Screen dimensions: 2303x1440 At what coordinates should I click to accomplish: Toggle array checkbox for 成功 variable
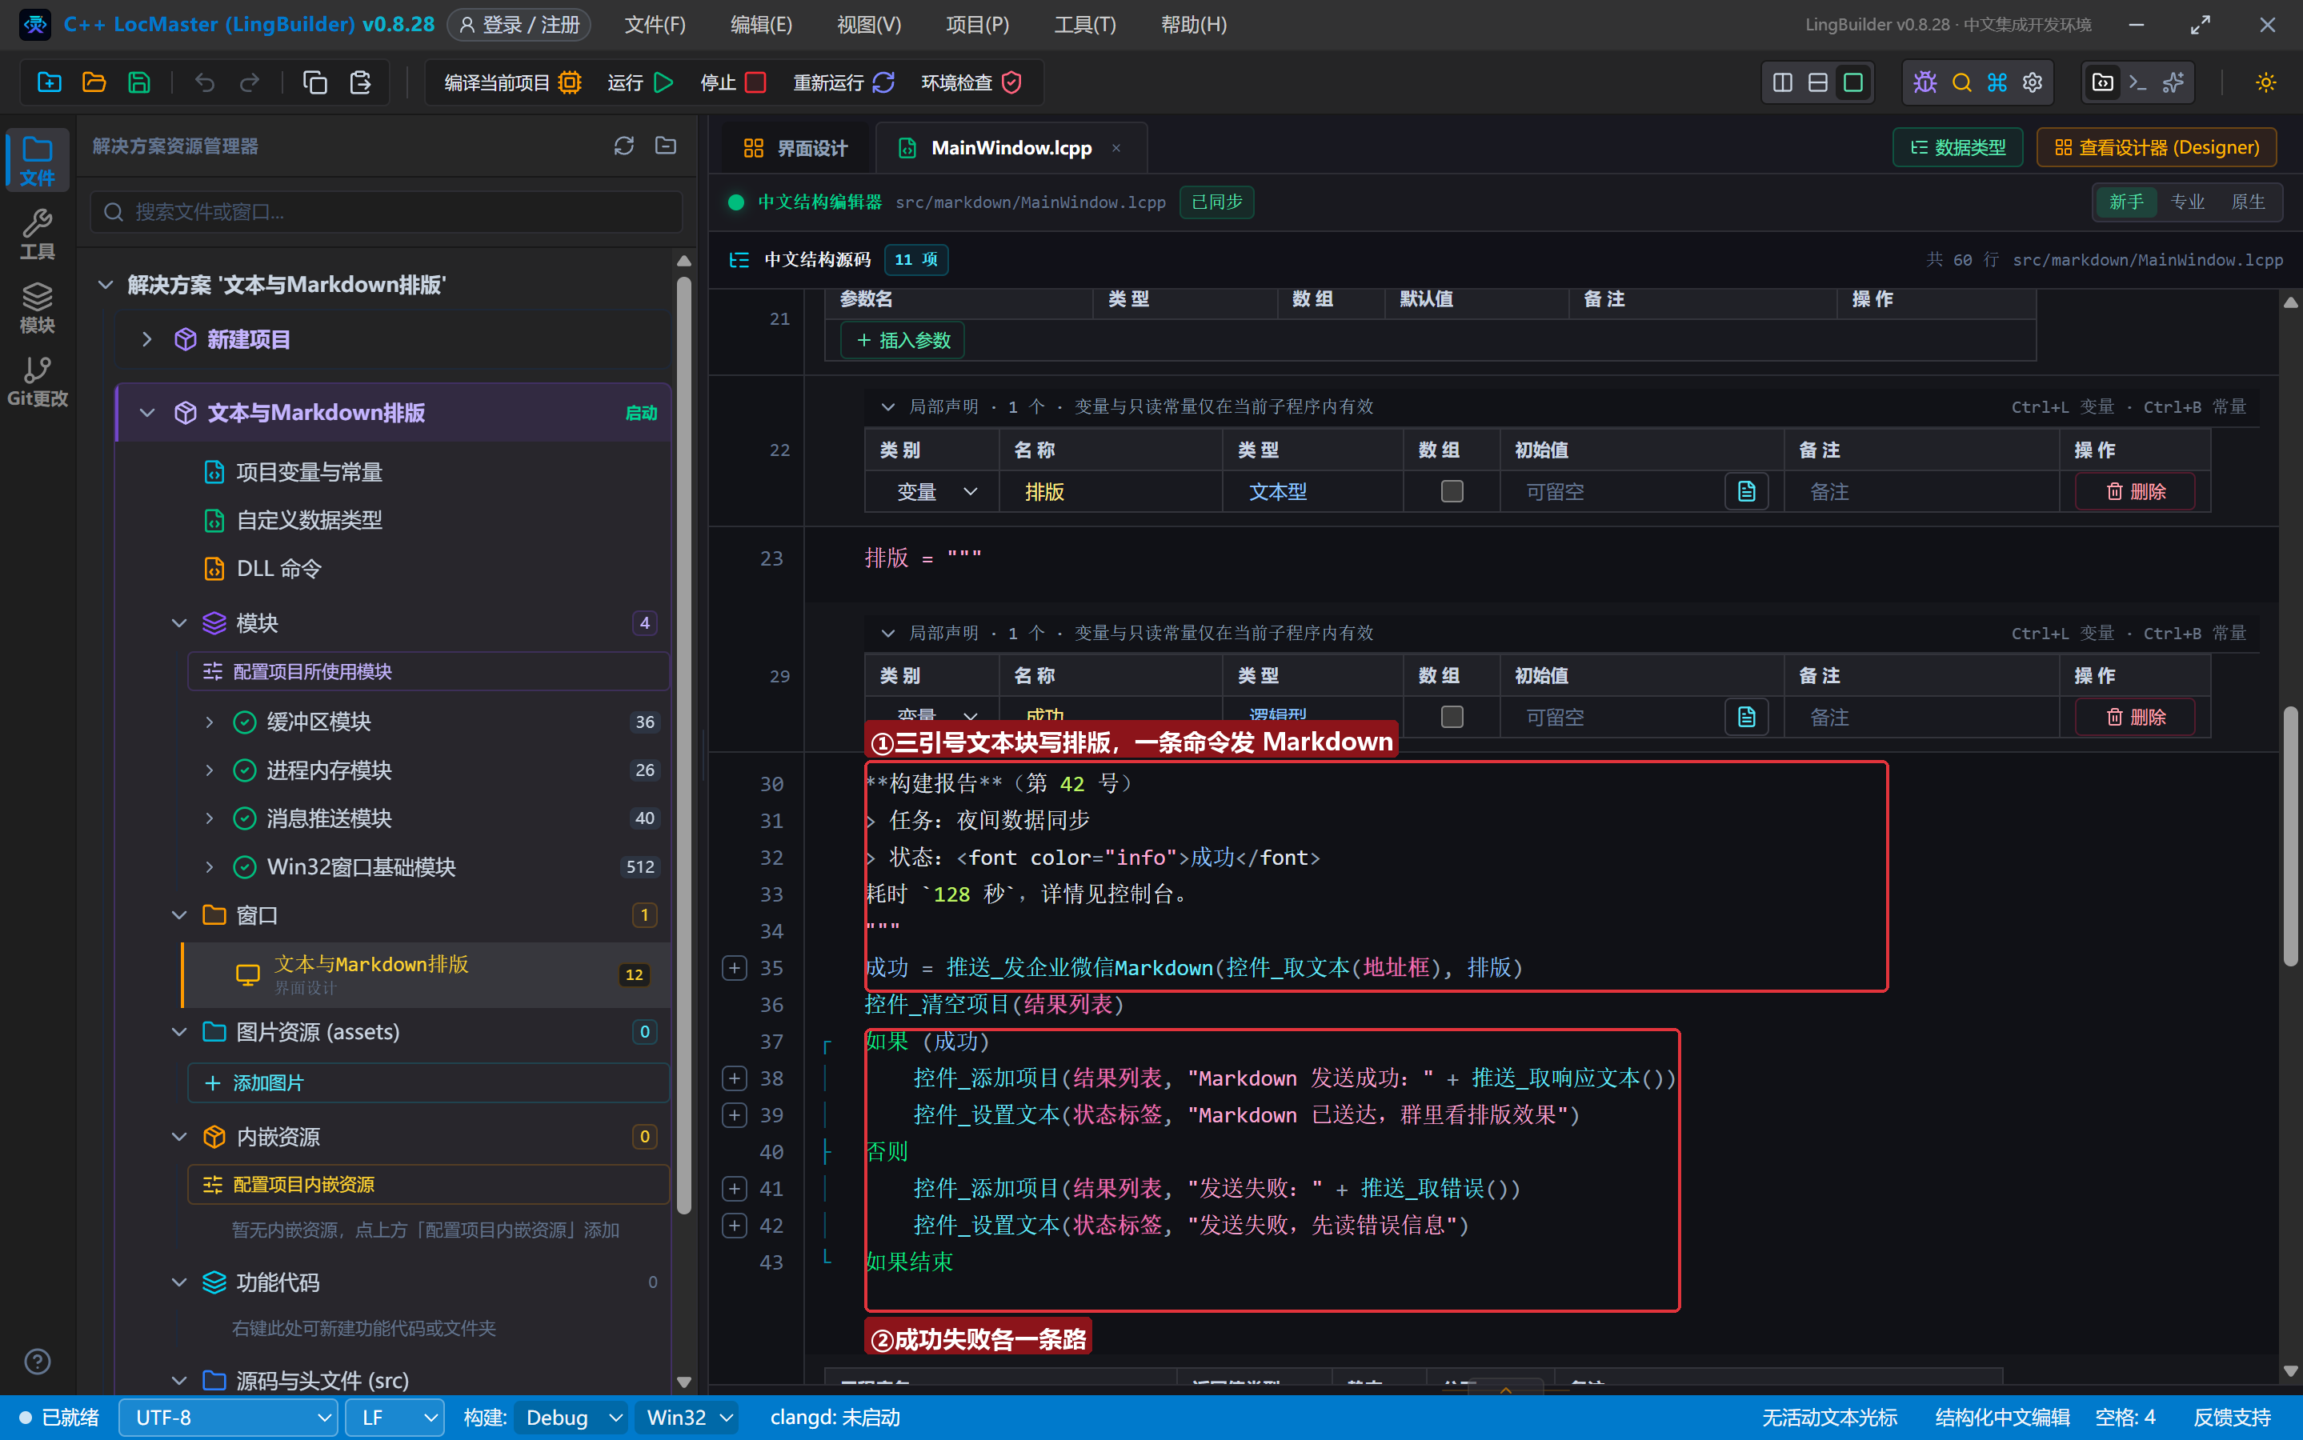pyautogui.click(x=1452, y=716)
